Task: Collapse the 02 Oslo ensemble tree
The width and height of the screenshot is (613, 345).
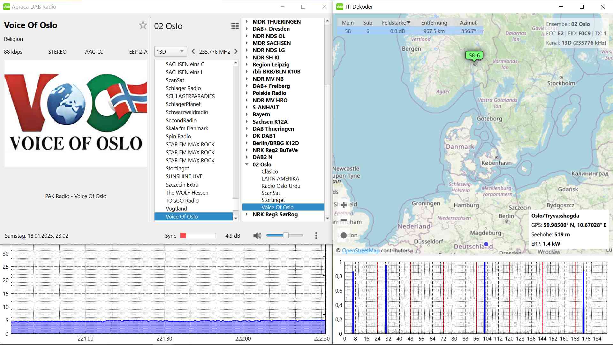Action: click(247, 165)
